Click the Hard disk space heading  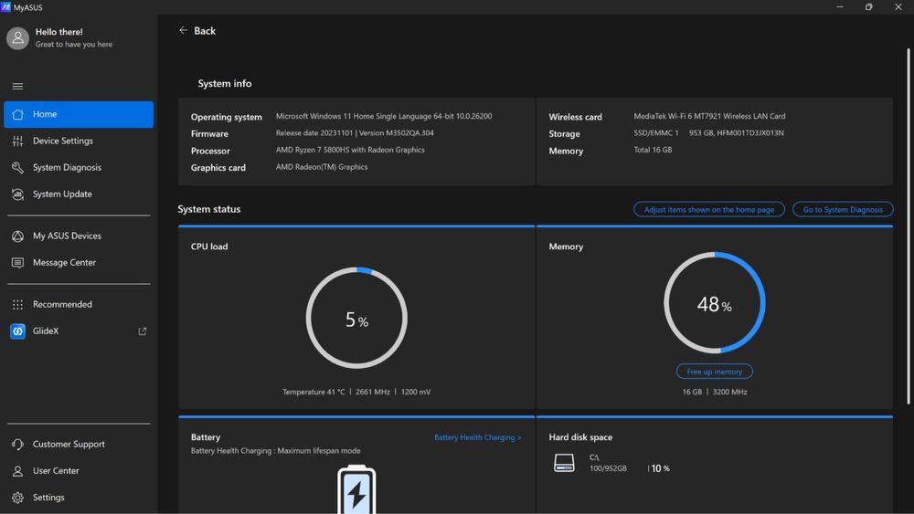580,437
